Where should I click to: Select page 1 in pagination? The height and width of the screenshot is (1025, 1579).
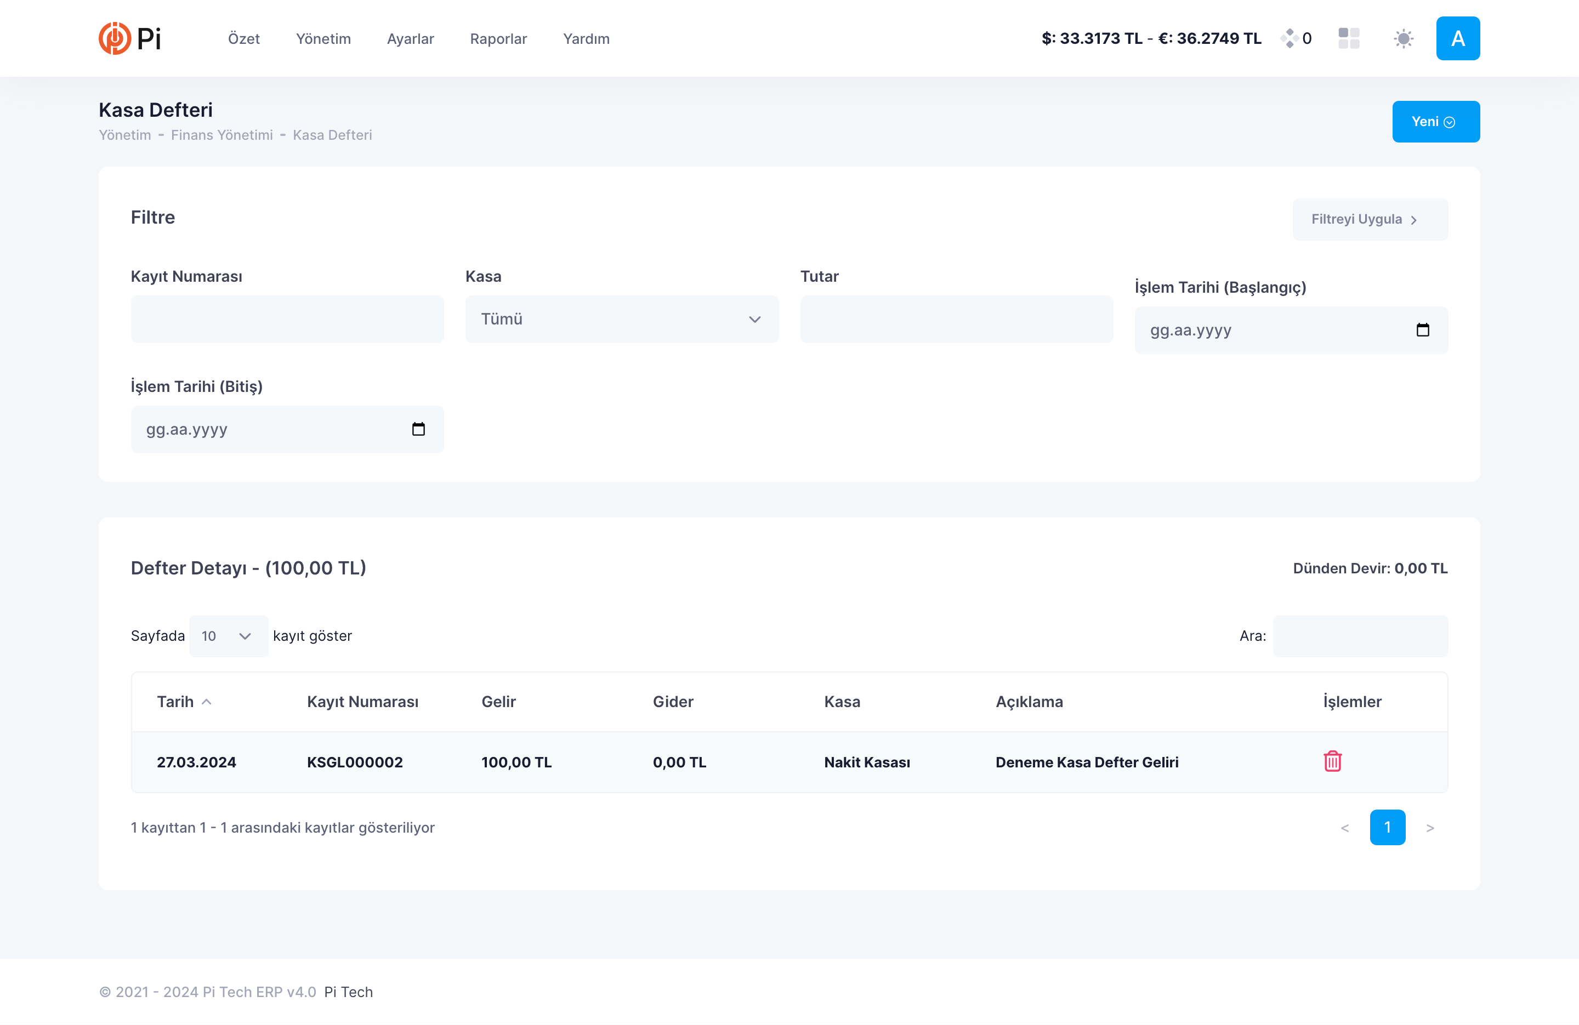pos(1387,827)
